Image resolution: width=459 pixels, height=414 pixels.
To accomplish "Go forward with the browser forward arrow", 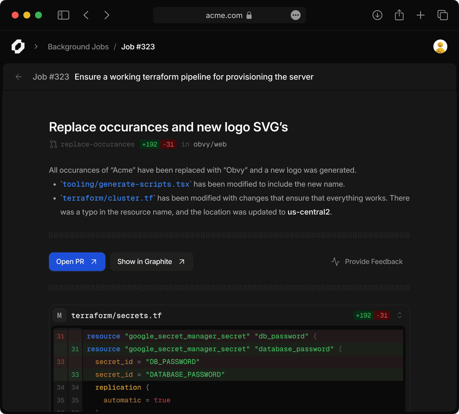I will pos(107,15).
